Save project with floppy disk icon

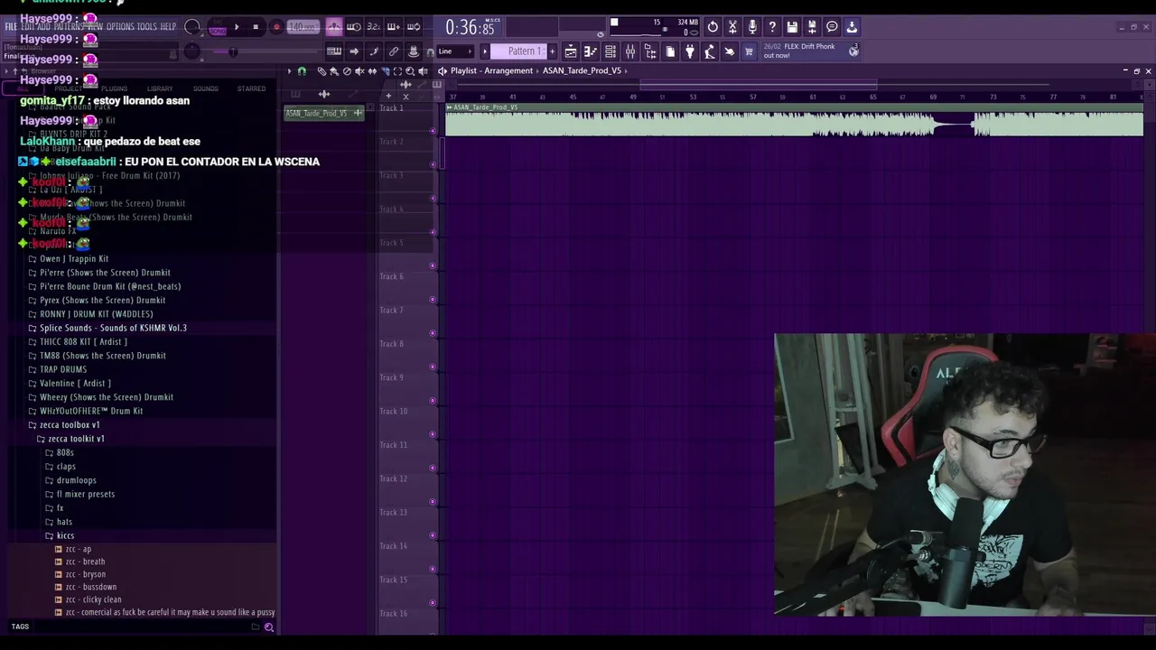pyautogui.click(x=792, y=27)
